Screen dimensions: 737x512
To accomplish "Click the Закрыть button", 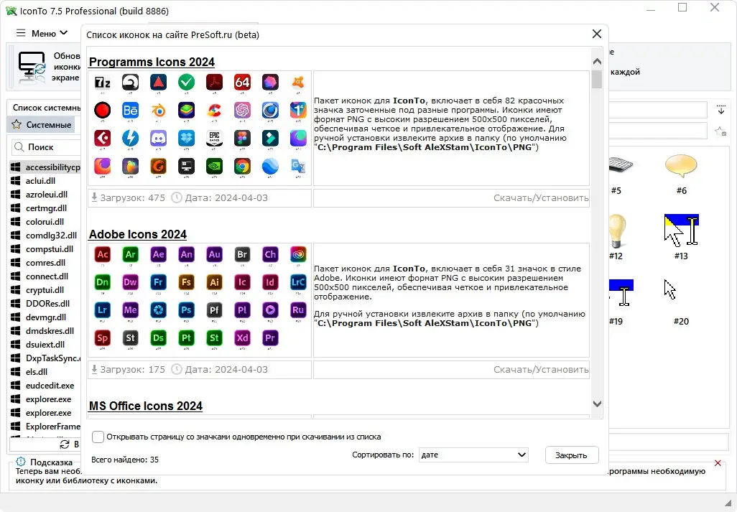I will point(572,455).
